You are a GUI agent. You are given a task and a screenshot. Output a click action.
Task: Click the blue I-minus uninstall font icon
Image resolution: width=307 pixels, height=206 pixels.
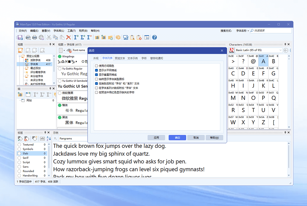point(89,37)
